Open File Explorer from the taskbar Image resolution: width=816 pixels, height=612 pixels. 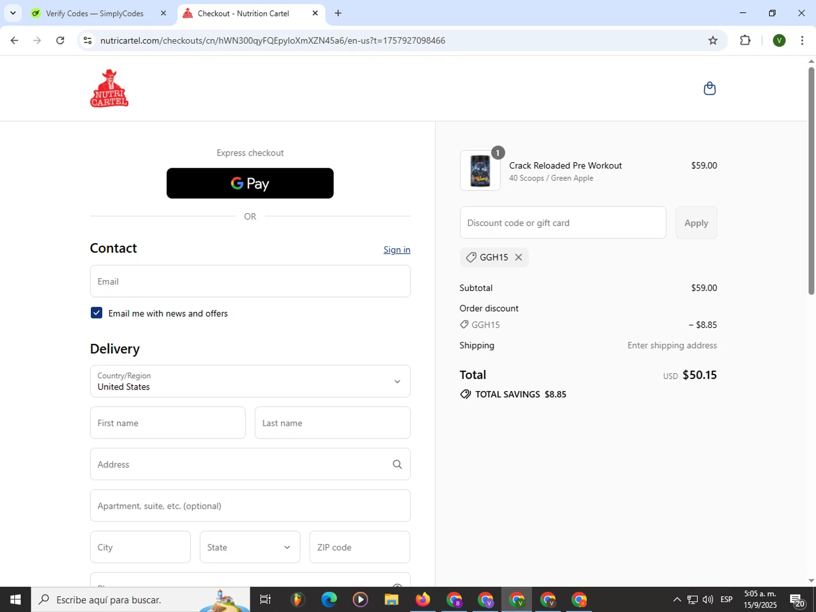391,599
